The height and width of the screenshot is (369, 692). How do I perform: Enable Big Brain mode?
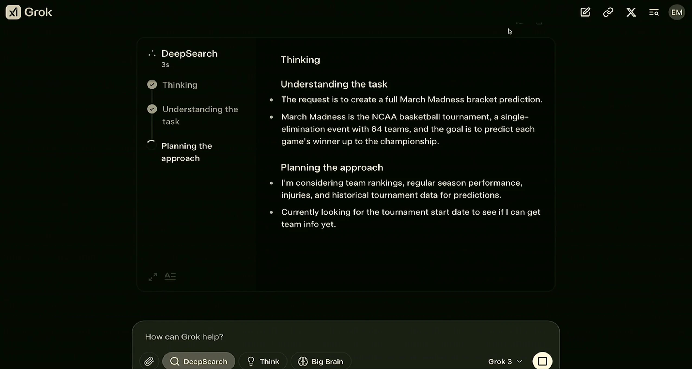(321, 361)
